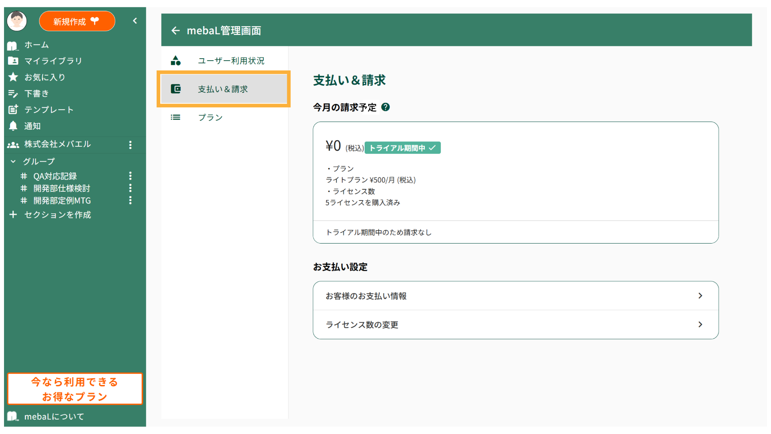
Task: Open the options menu for QA対応記録
Action: (x=130, y=176)
